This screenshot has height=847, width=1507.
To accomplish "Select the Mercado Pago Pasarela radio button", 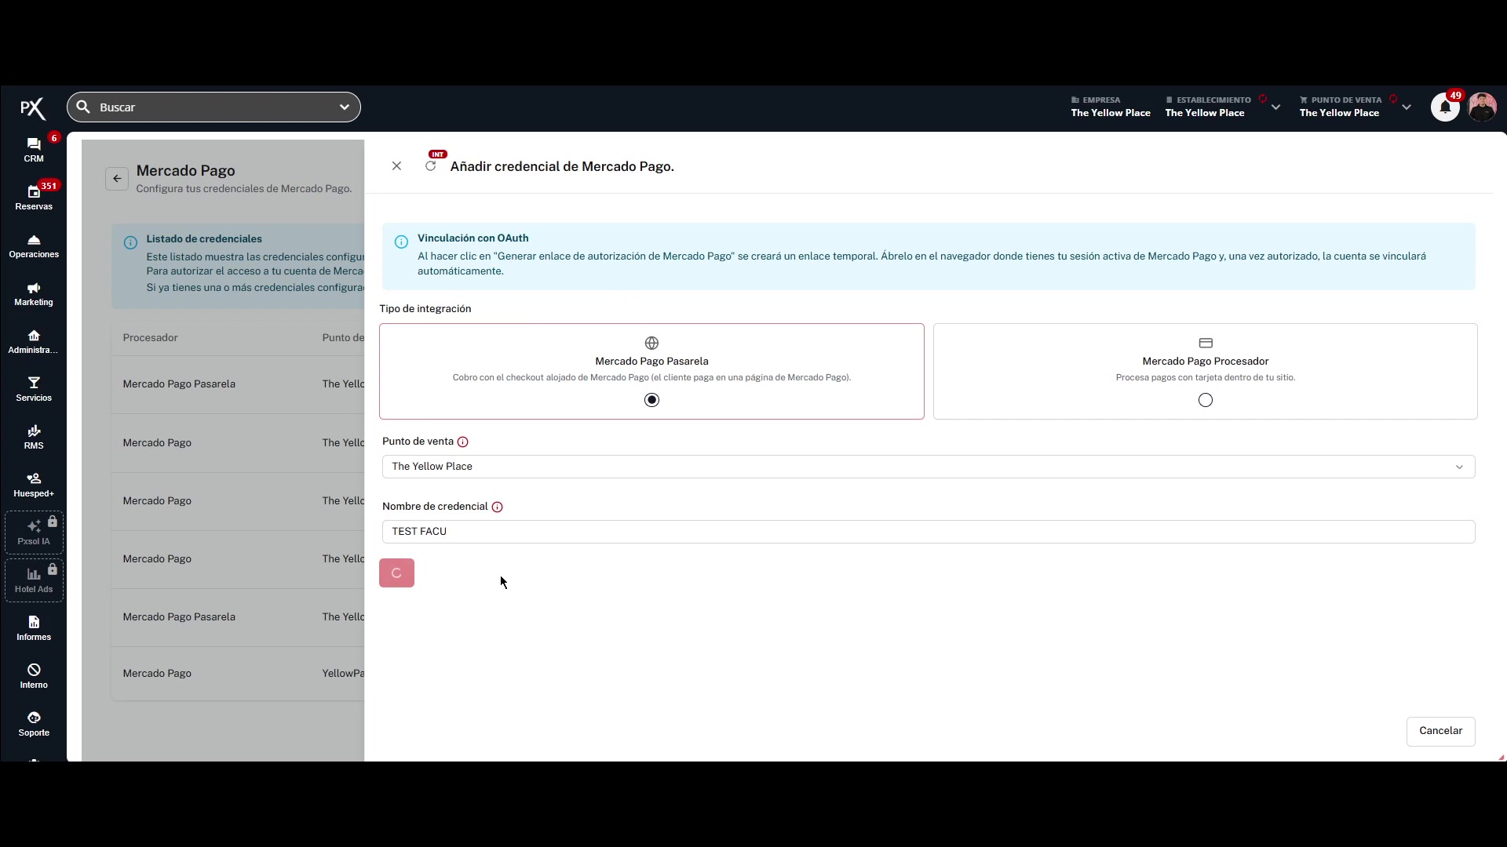I will click(x=651, y=400).
